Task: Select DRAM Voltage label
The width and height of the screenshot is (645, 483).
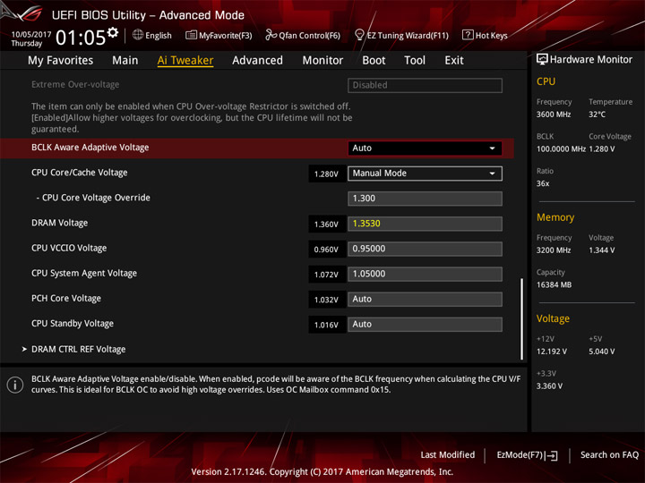Action: point(60,223)
